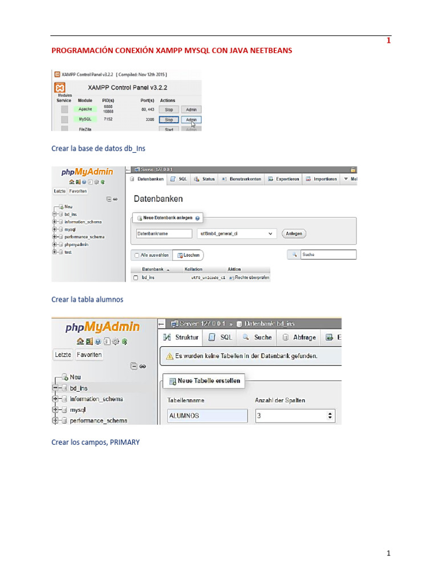438x584 pixels.
Task: Click the magnifier icon beside the Suche field
Action: click(x=294, y=254)
